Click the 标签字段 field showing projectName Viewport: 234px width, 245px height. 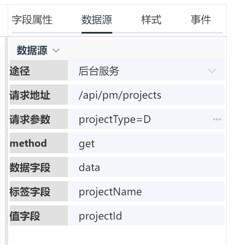146,191
